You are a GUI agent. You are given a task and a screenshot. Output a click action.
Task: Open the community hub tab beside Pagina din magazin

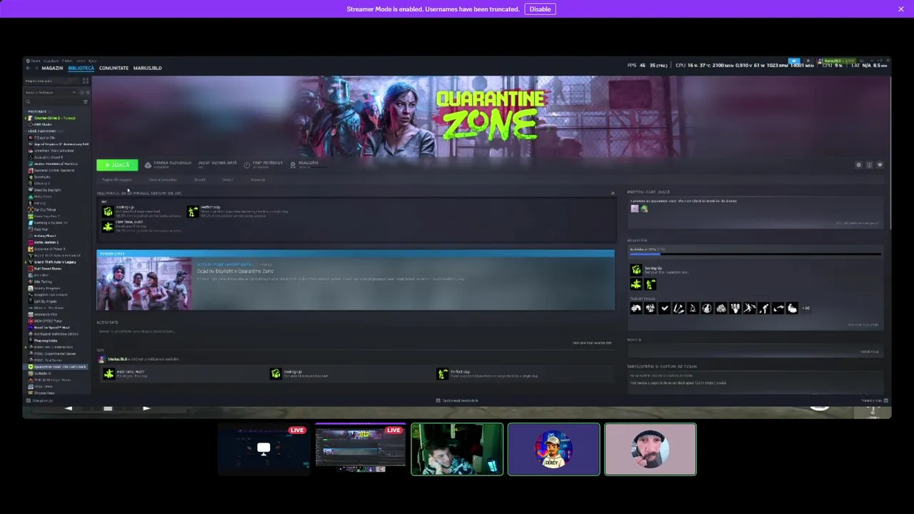(x=163, y=180)
